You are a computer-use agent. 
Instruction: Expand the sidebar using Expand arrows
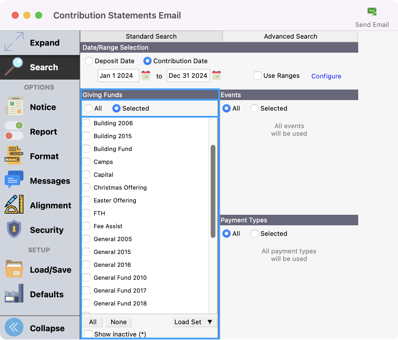coord(14,42)
